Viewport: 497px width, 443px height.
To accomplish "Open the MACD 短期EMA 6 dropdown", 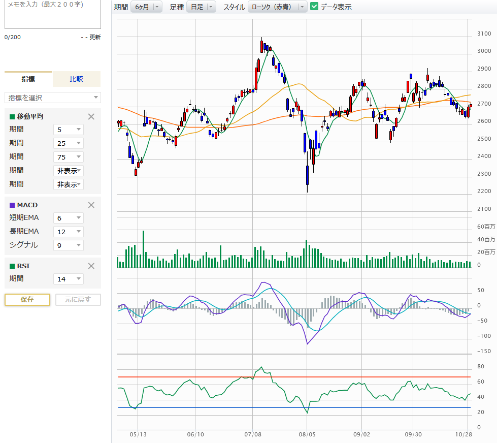I will 69,218.
